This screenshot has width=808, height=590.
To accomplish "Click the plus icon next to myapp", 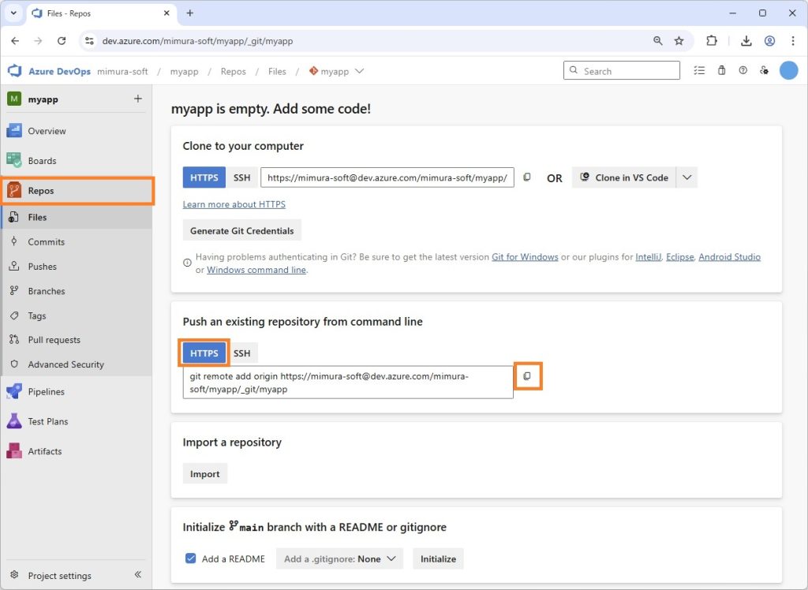I will click(137, 99).
